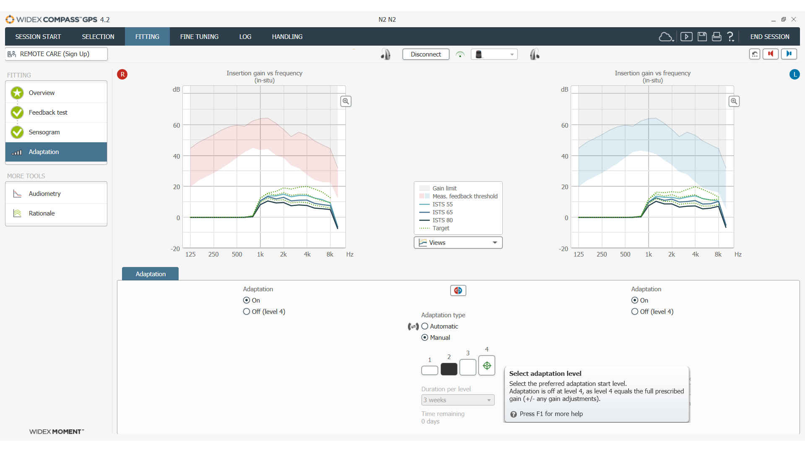The height and width of the screenshot is (452, 805).
Task: Click the print icon in the top toolbar
Action: [717, 37]
